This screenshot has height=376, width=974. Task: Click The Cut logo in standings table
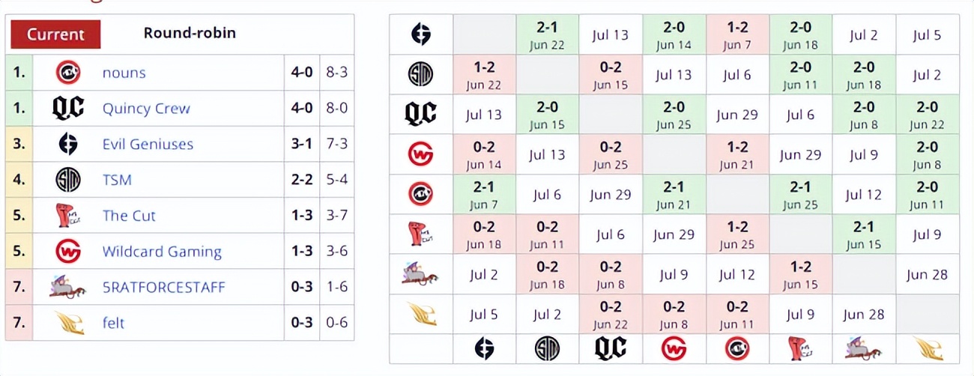68,216
